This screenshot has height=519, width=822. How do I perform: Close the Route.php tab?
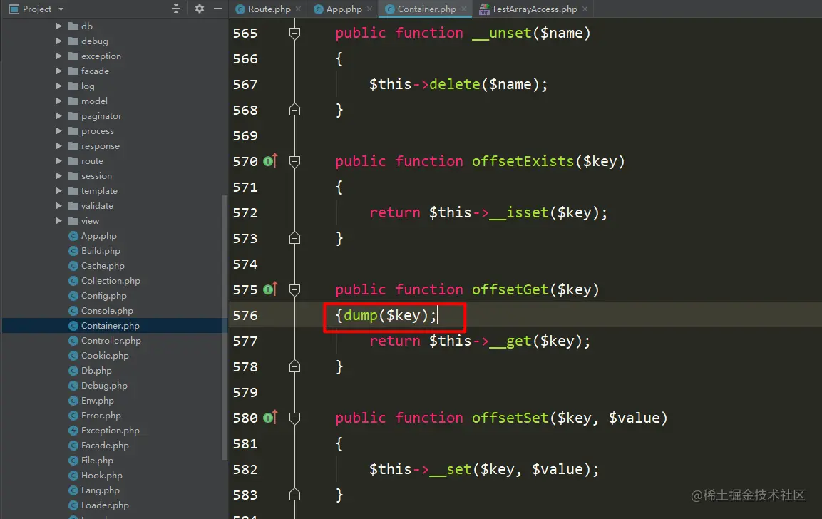coord(298,9)
